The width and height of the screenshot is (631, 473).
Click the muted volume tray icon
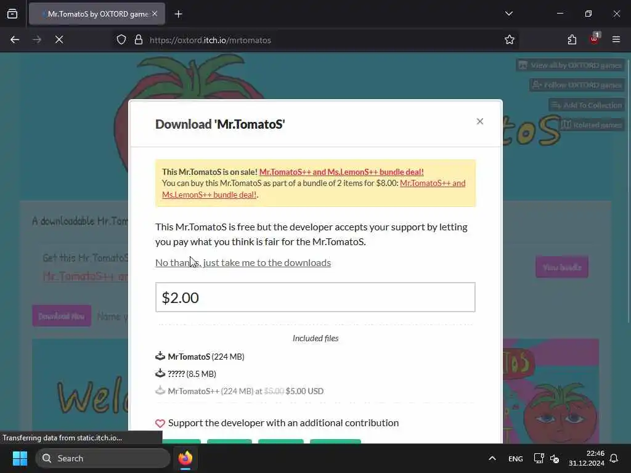[x=555, y=458]
